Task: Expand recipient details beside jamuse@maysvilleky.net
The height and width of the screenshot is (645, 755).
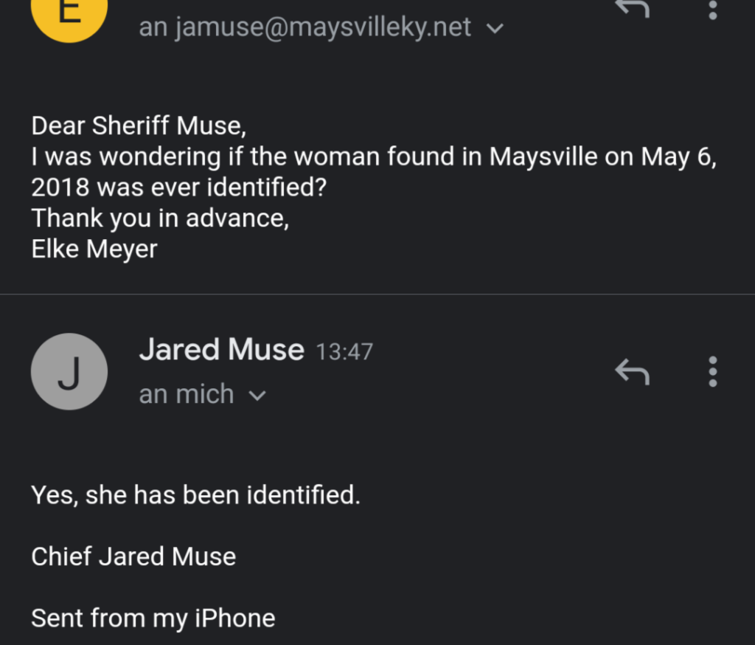Action: [x=495, y=29]
